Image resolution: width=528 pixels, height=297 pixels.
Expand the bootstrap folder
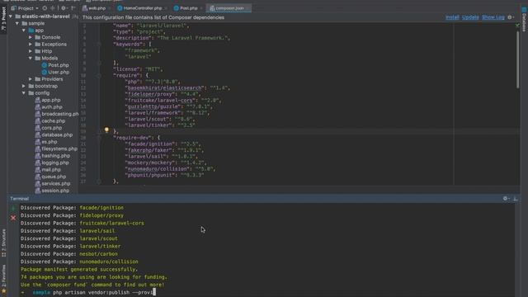pos(24,86)
